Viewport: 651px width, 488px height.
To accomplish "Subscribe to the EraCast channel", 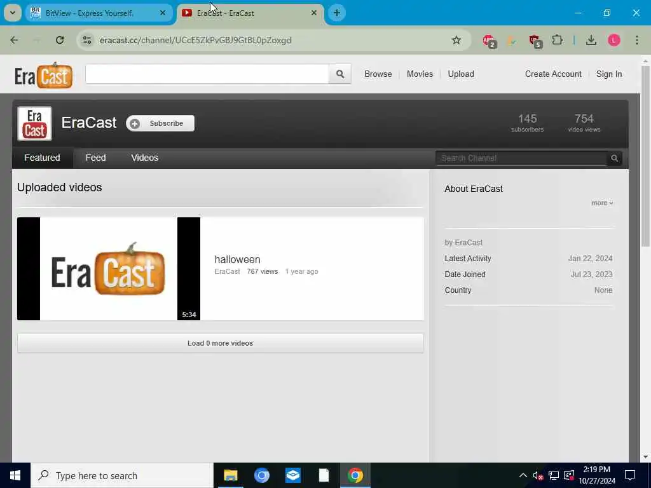I will click(160, 123).
